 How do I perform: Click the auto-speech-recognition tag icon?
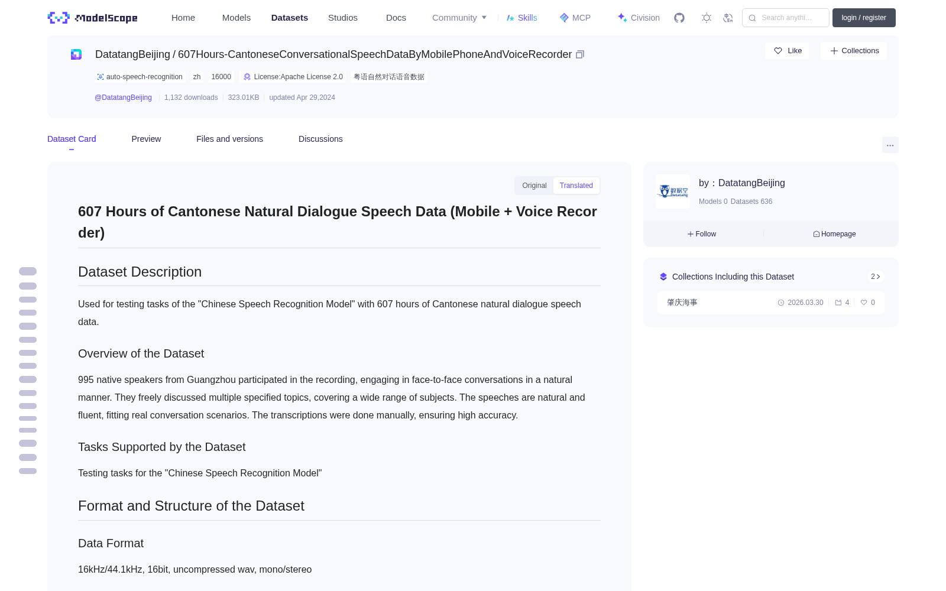coord(101,77)
